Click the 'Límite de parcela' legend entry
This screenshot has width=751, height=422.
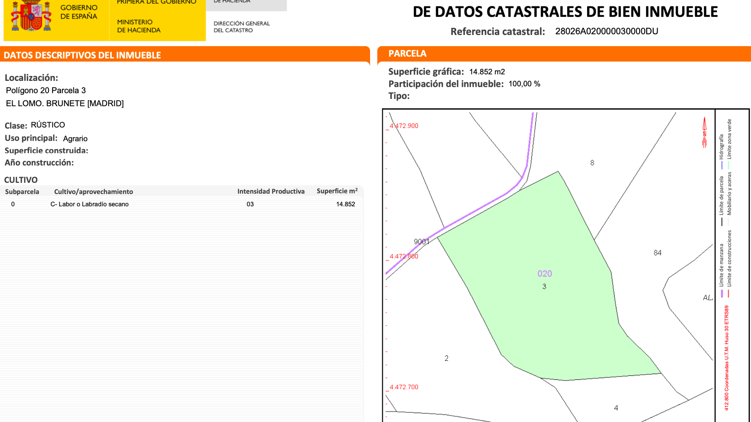[721, 201]
